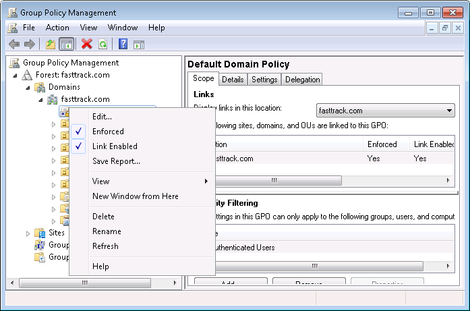Click the Up one level folder icon
This screenshot has width=470, height=311.
pyautogui.click(x=51, y=45)
